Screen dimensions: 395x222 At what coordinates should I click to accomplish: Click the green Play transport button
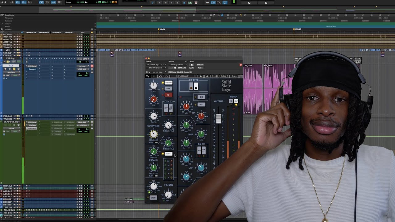tap(190, 3)
